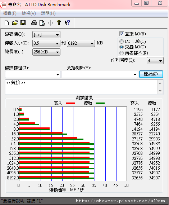This screenshot has width=169, height=205.
Task: Open the 說明(H) menu
Action: pyautogui.click(x=48, y=13)
